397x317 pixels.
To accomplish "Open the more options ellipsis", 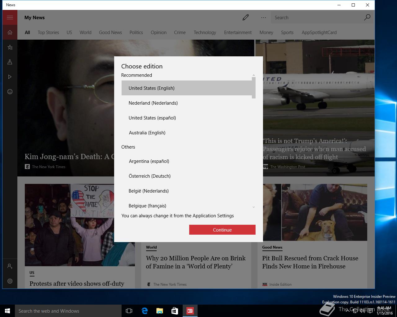I will click(264, 18).
